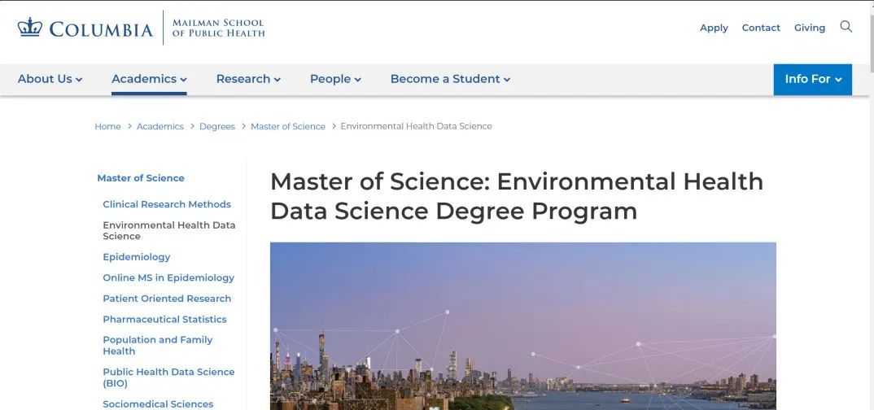Open the Contact page link

click(x=761, y=28)
